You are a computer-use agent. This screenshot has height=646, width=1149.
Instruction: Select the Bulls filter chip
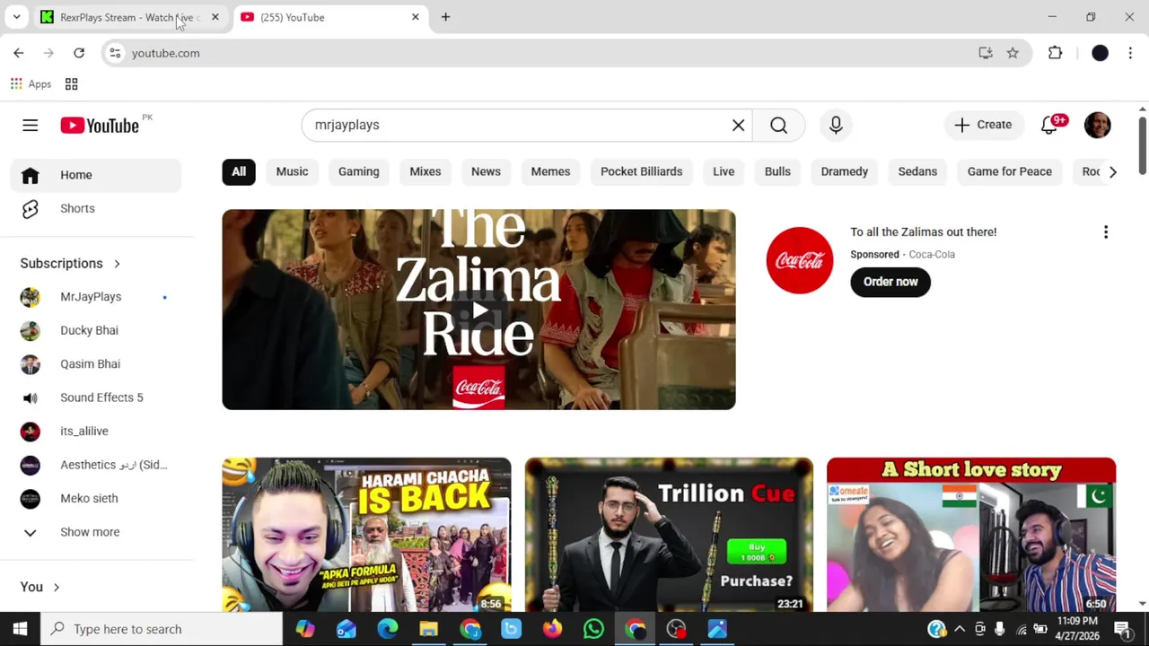777,171
